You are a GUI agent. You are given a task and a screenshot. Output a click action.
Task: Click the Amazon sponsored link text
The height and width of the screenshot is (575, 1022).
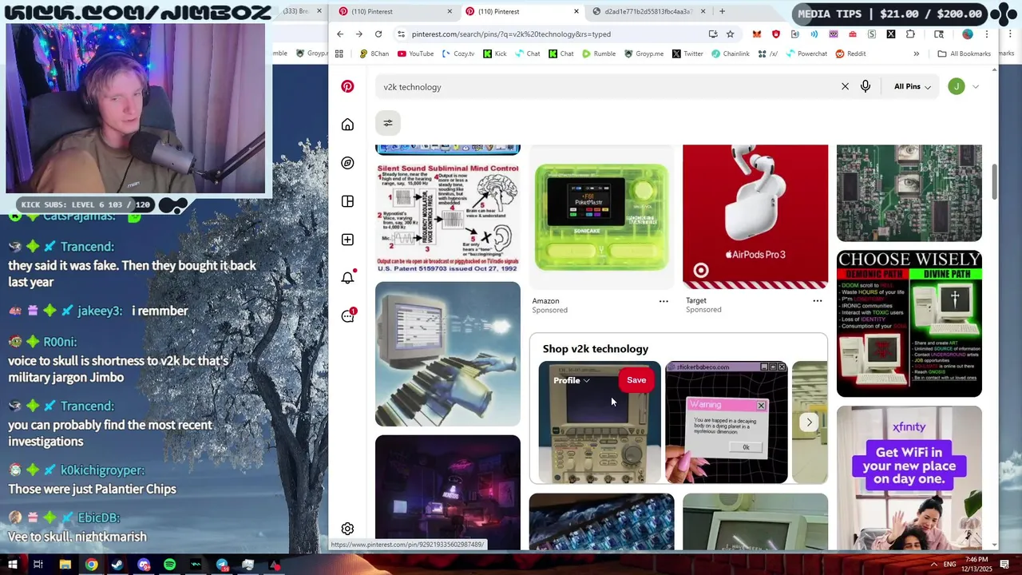[546, 301]
